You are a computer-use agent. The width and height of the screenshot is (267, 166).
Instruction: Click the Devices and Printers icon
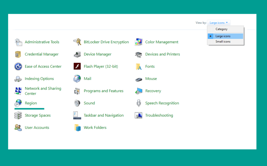[139, 54]
